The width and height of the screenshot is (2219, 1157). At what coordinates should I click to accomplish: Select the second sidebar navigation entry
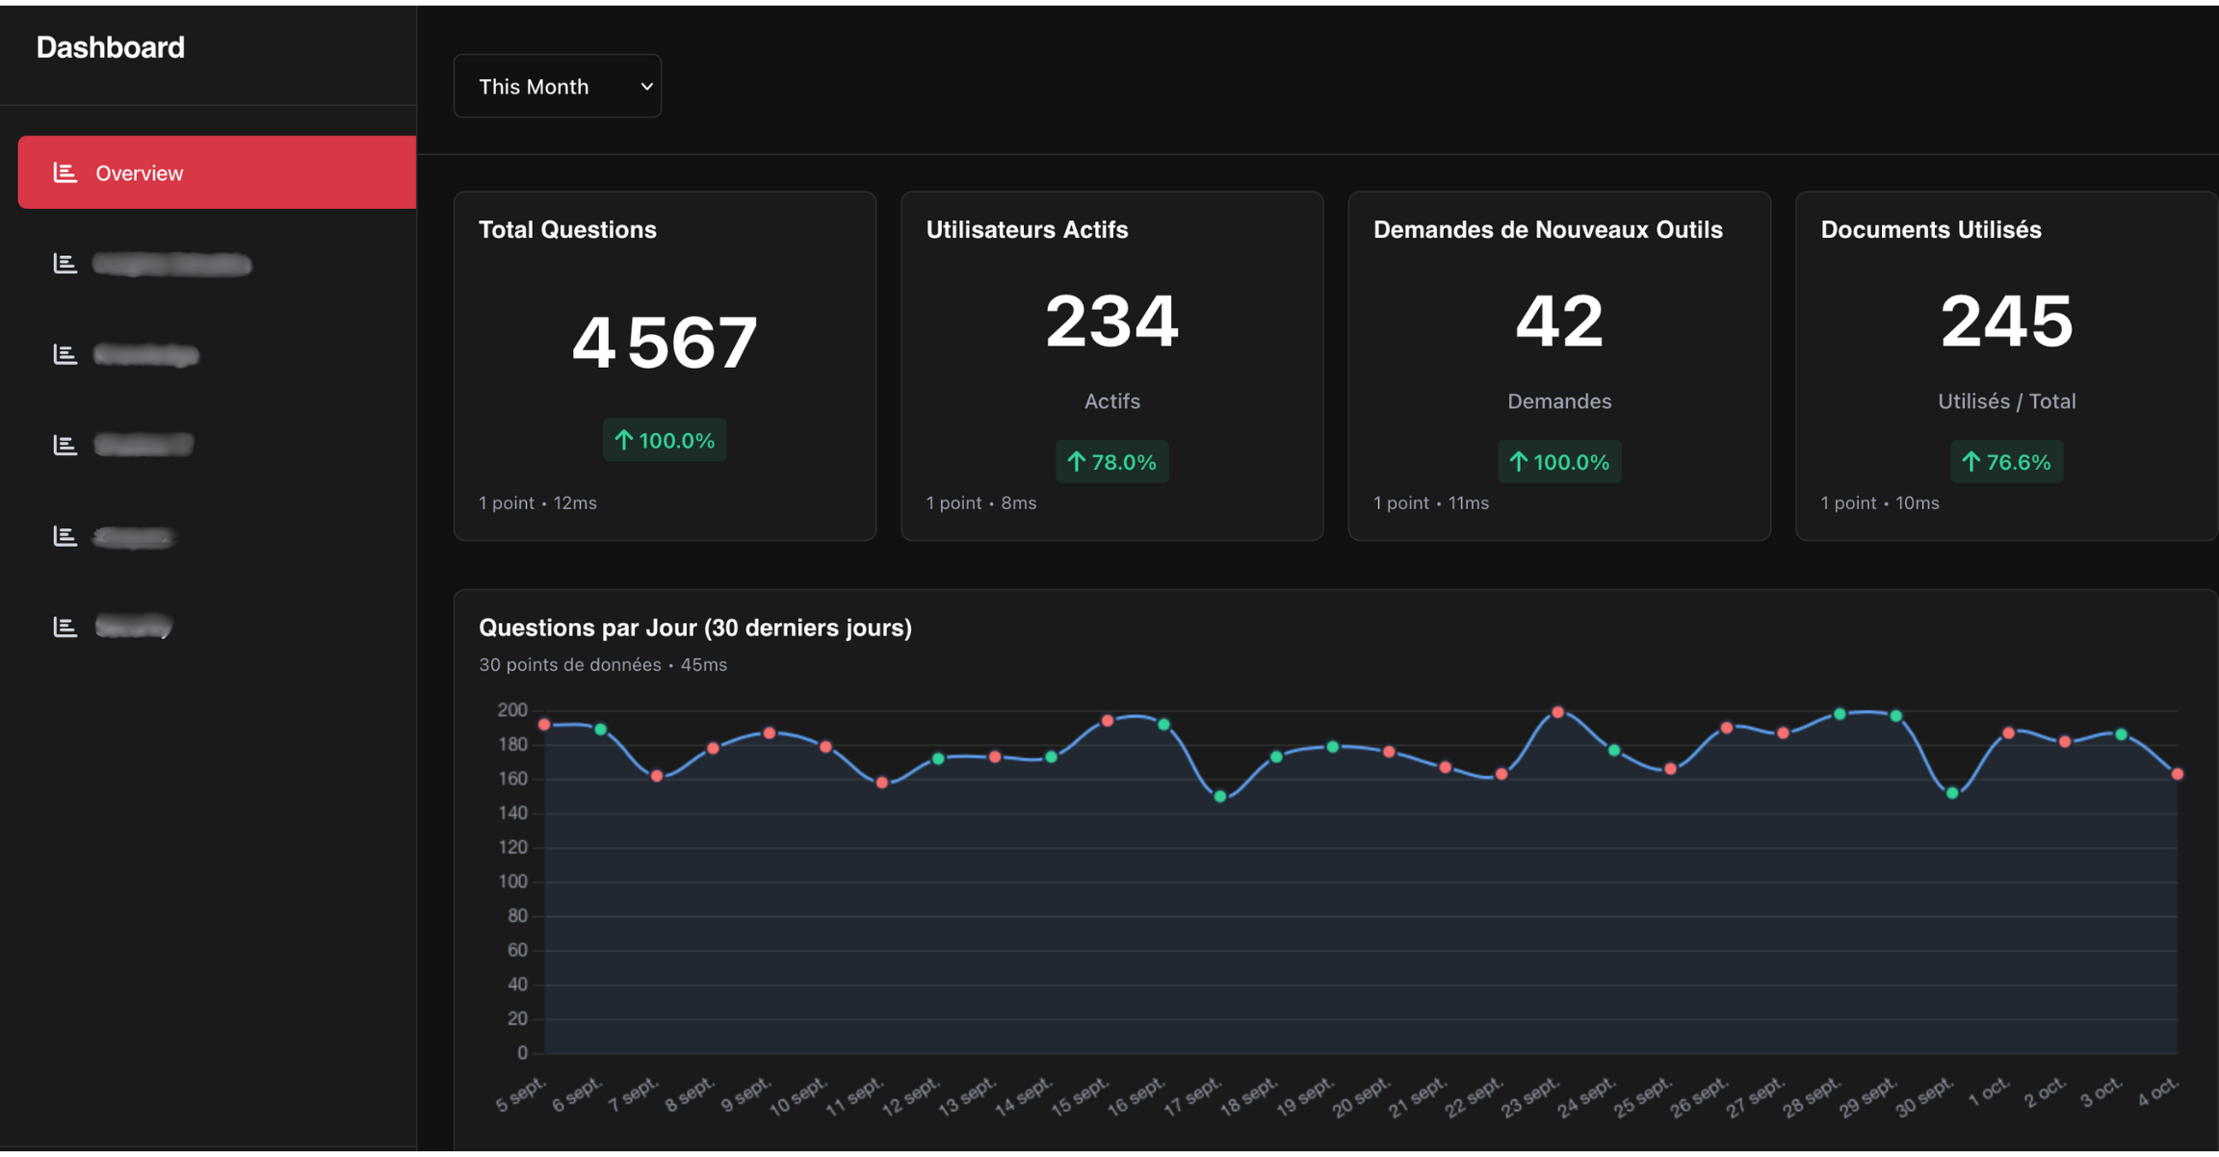[x=171, y=263]
